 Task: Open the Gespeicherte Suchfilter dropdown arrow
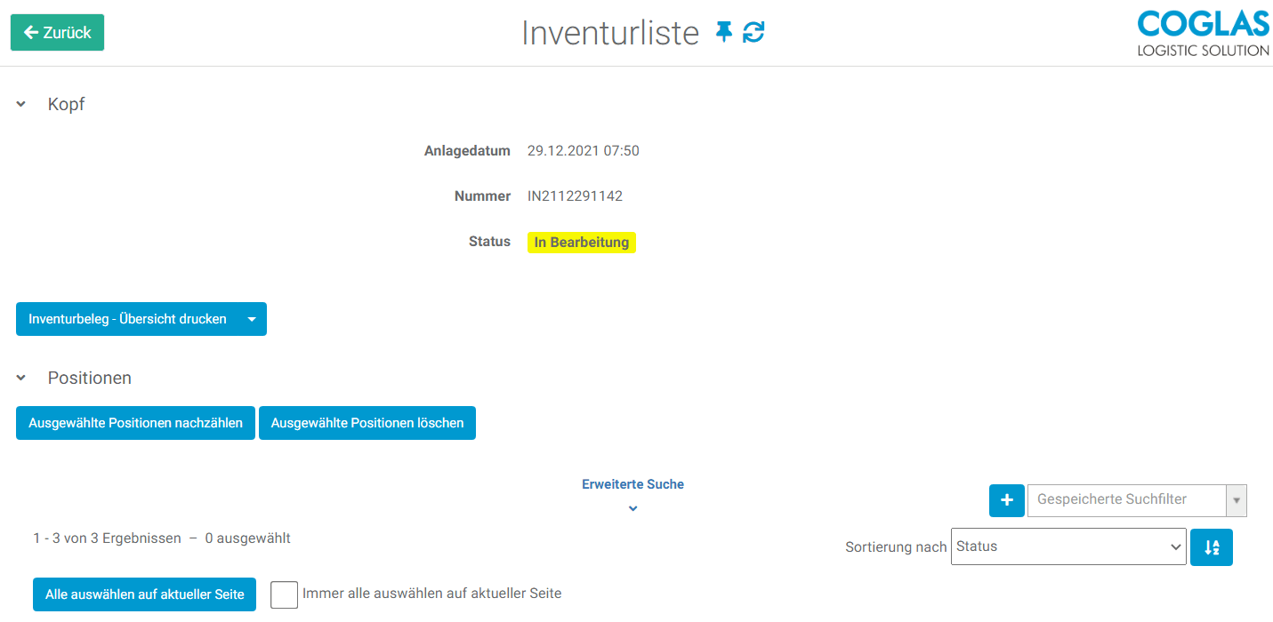pos(1236,500)
